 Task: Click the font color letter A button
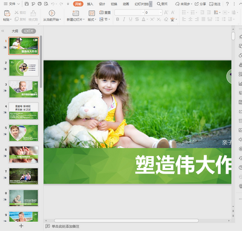coord(143,19)
